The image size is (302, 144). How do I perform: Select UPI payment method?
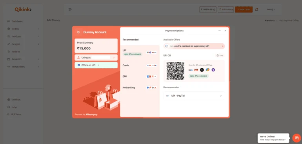tap(140, 52)
